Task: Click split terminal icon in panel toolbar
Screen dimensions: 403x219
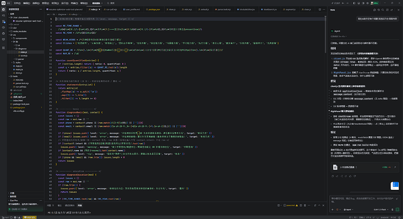Action: click(x=301, y=206)
